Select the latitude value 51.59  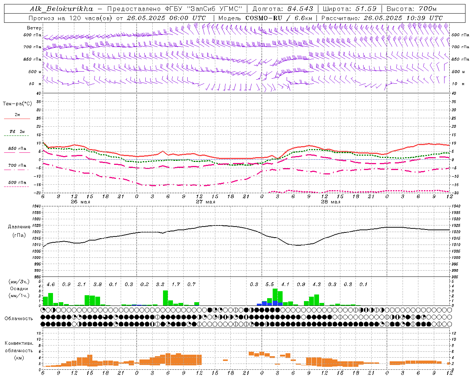click(366, 8)
